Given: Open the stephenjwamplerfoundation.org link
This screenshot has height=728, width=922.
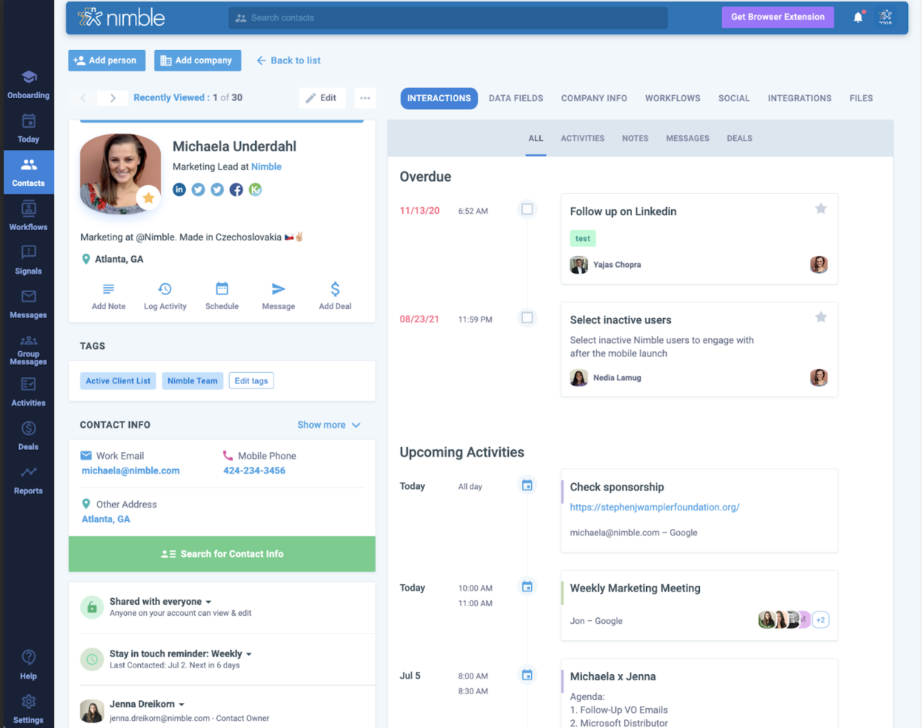Looking at the screenshot, I should point(654,507).
